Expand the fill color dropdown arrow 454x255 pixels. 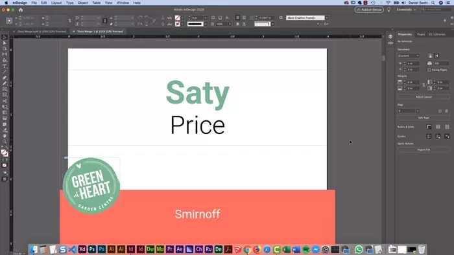pyautogui.click(x=182, y=18)
